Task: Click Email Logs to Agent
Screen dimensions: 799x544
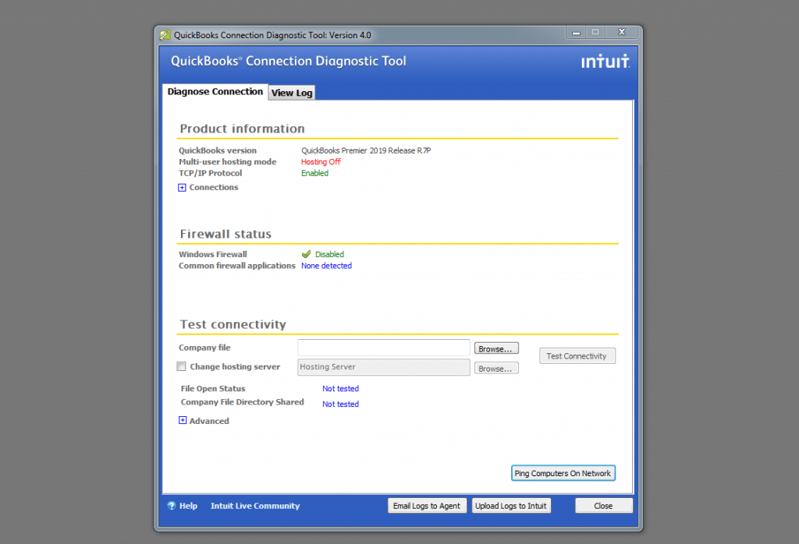Action: click(x=427, y=505)
